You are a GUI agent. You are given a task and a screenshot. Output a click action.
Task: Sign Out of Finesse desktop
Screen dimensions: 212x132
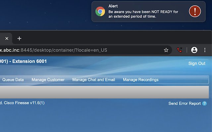[x=197, y=63]
